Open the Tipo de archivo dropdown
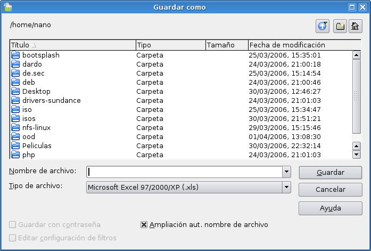The height and width of the screenshot is (251, 371). tap(286, 187)
